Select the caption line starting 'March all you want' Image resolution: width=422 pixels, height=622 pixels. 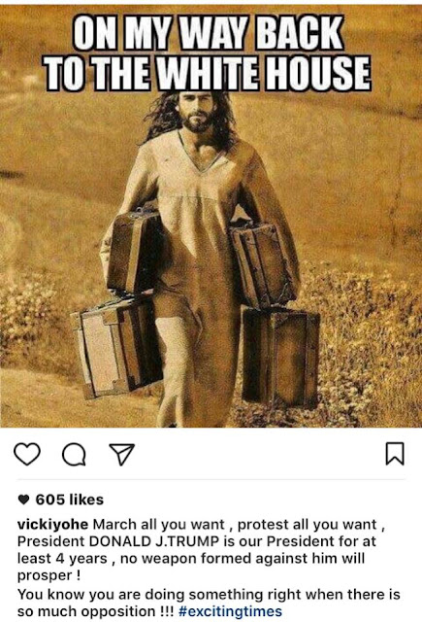coord(239,525)
